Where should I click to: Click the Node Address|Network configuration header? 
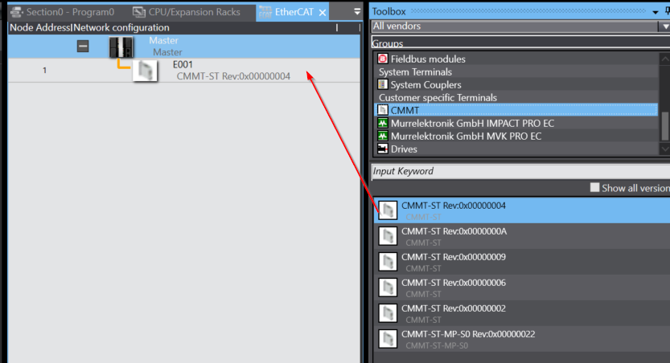click(x=89, y=28)
